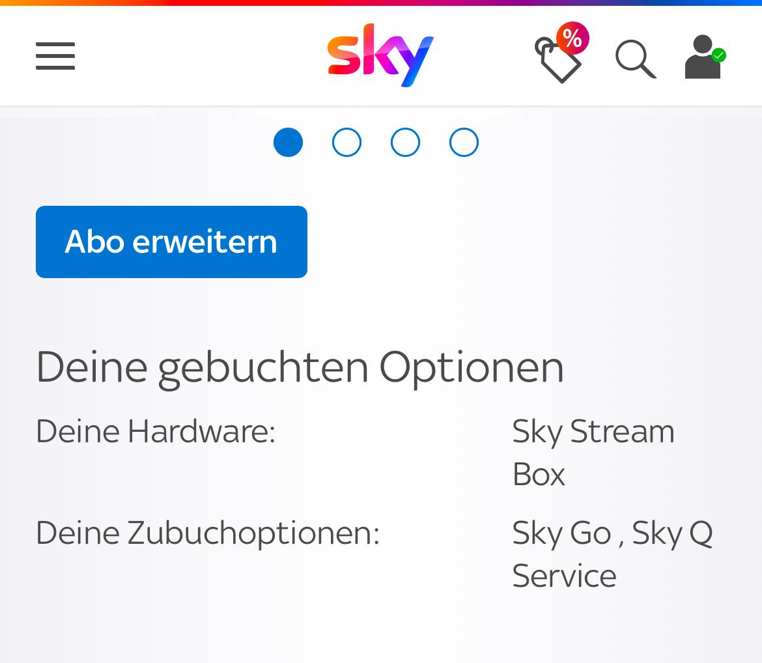This screenshot has width=762, height=663.
Task: Click the Sky Q Service text
Action: (613, 555)
